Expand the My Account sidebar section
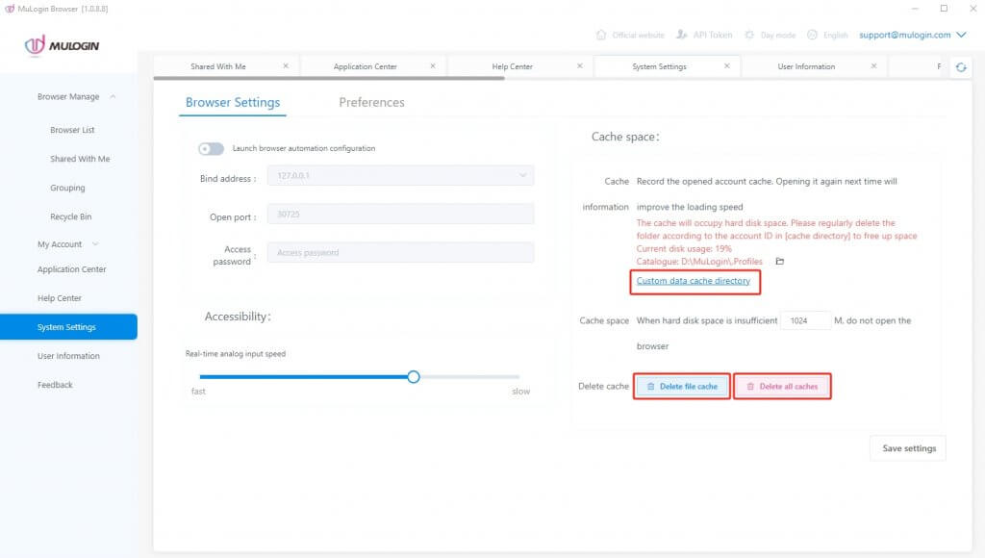This screenshot has width=985, height=558. pos(95,244)
